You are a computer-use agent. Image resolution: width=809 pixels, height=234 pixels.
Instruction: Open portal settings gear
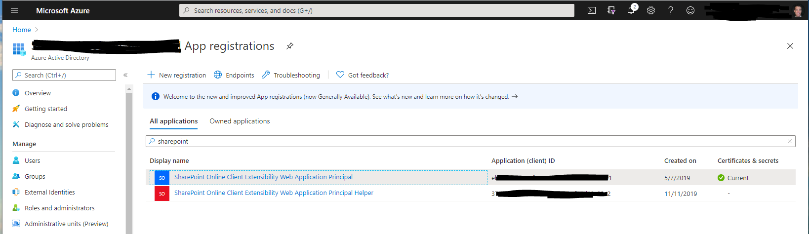651,10
